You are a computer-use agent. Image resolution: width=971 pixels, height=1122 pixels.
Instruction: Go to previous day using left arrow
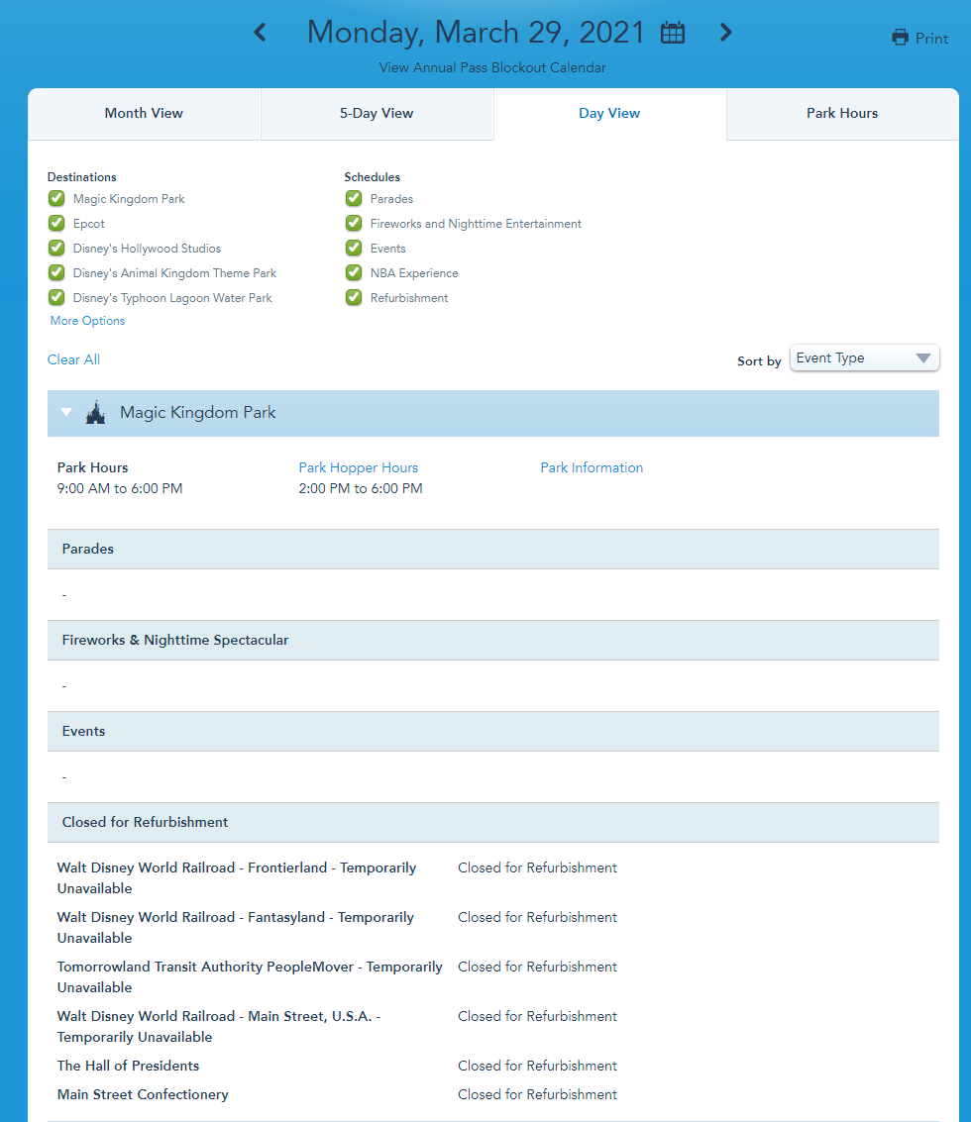coord(260,33)
